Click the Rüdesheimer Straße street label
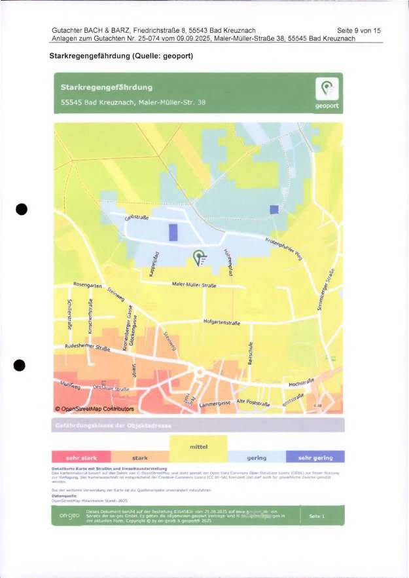 pyautogui.click(x=88, y=347)
